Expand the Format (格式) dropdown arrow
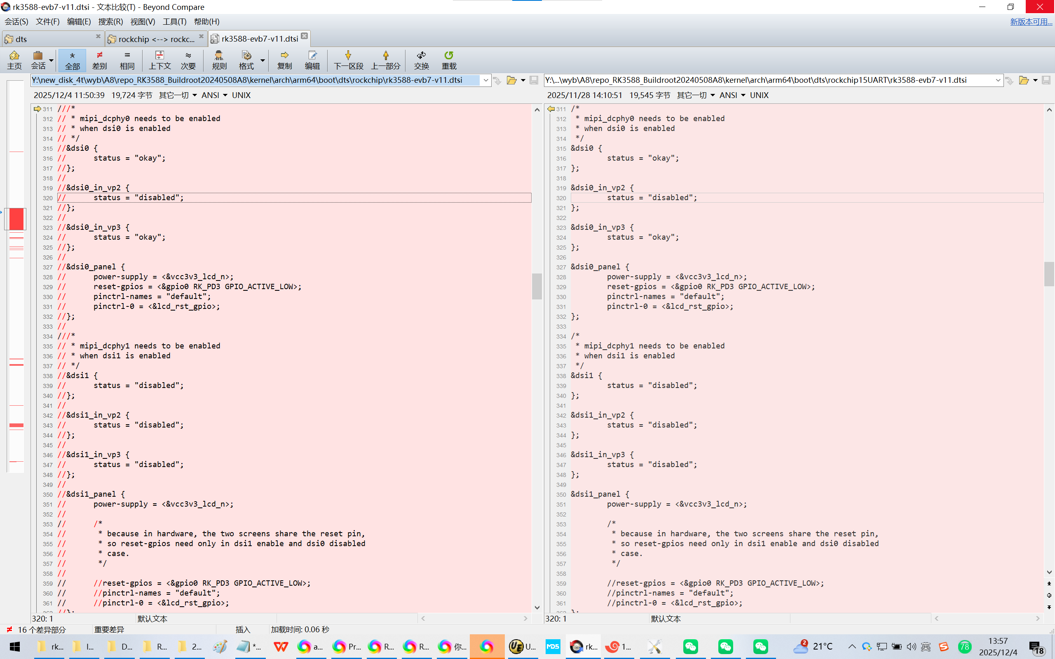The width and height of the screenshot is (1055, 659). tap(263, 60)
